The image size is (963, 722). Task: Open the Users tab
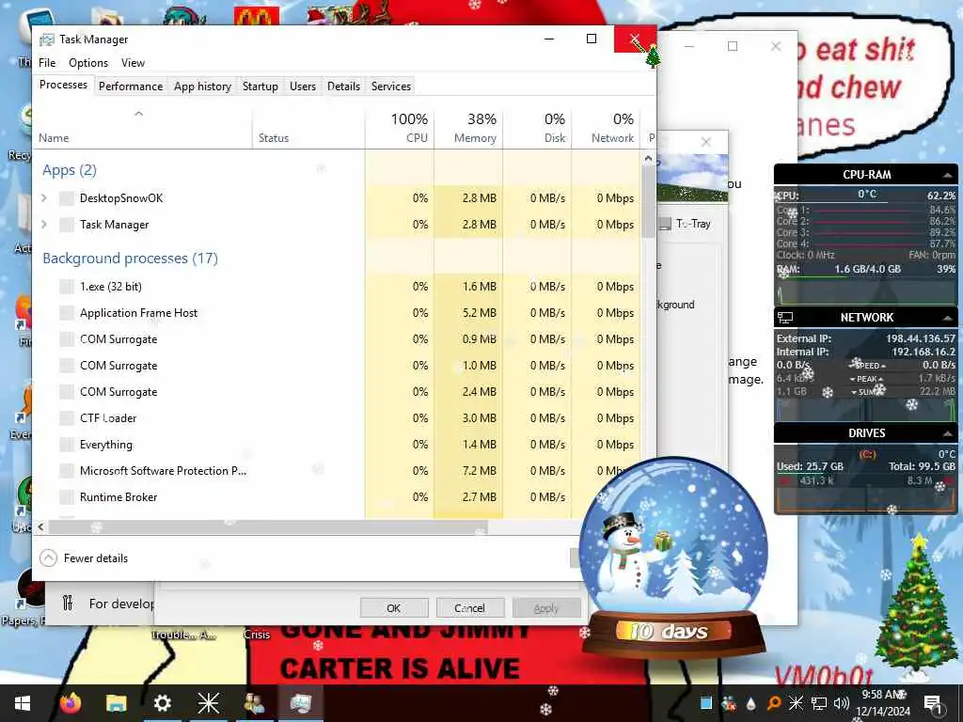coord(303,86)
